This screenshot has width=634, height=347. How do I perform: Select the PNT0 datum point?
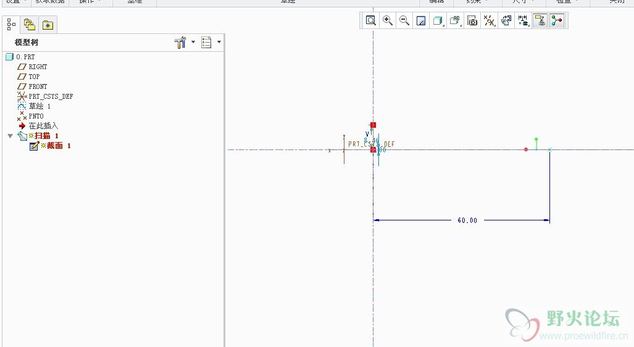point(30,116)
